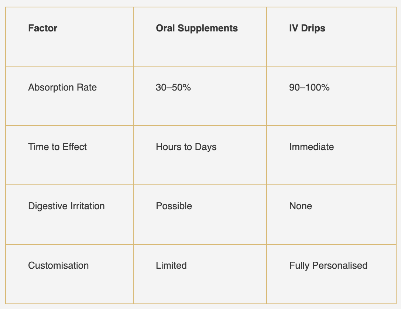Select the 90–100% absorption cell
Image resolution: width=401 pixels, height=309 pixels.
coord(309,88)
